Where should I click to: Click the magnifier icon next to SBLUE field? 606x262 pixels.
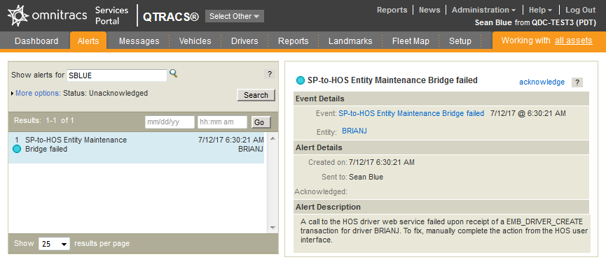point(174,73)
